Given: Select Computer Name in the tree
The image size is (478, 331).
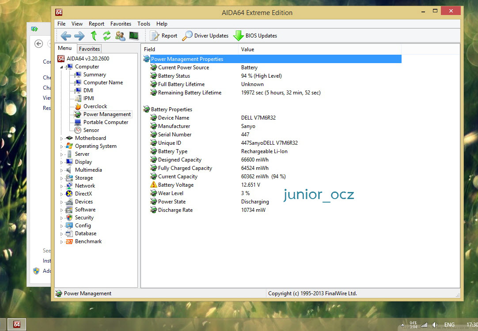Looking at the screenshot, I should coord(103,83).
